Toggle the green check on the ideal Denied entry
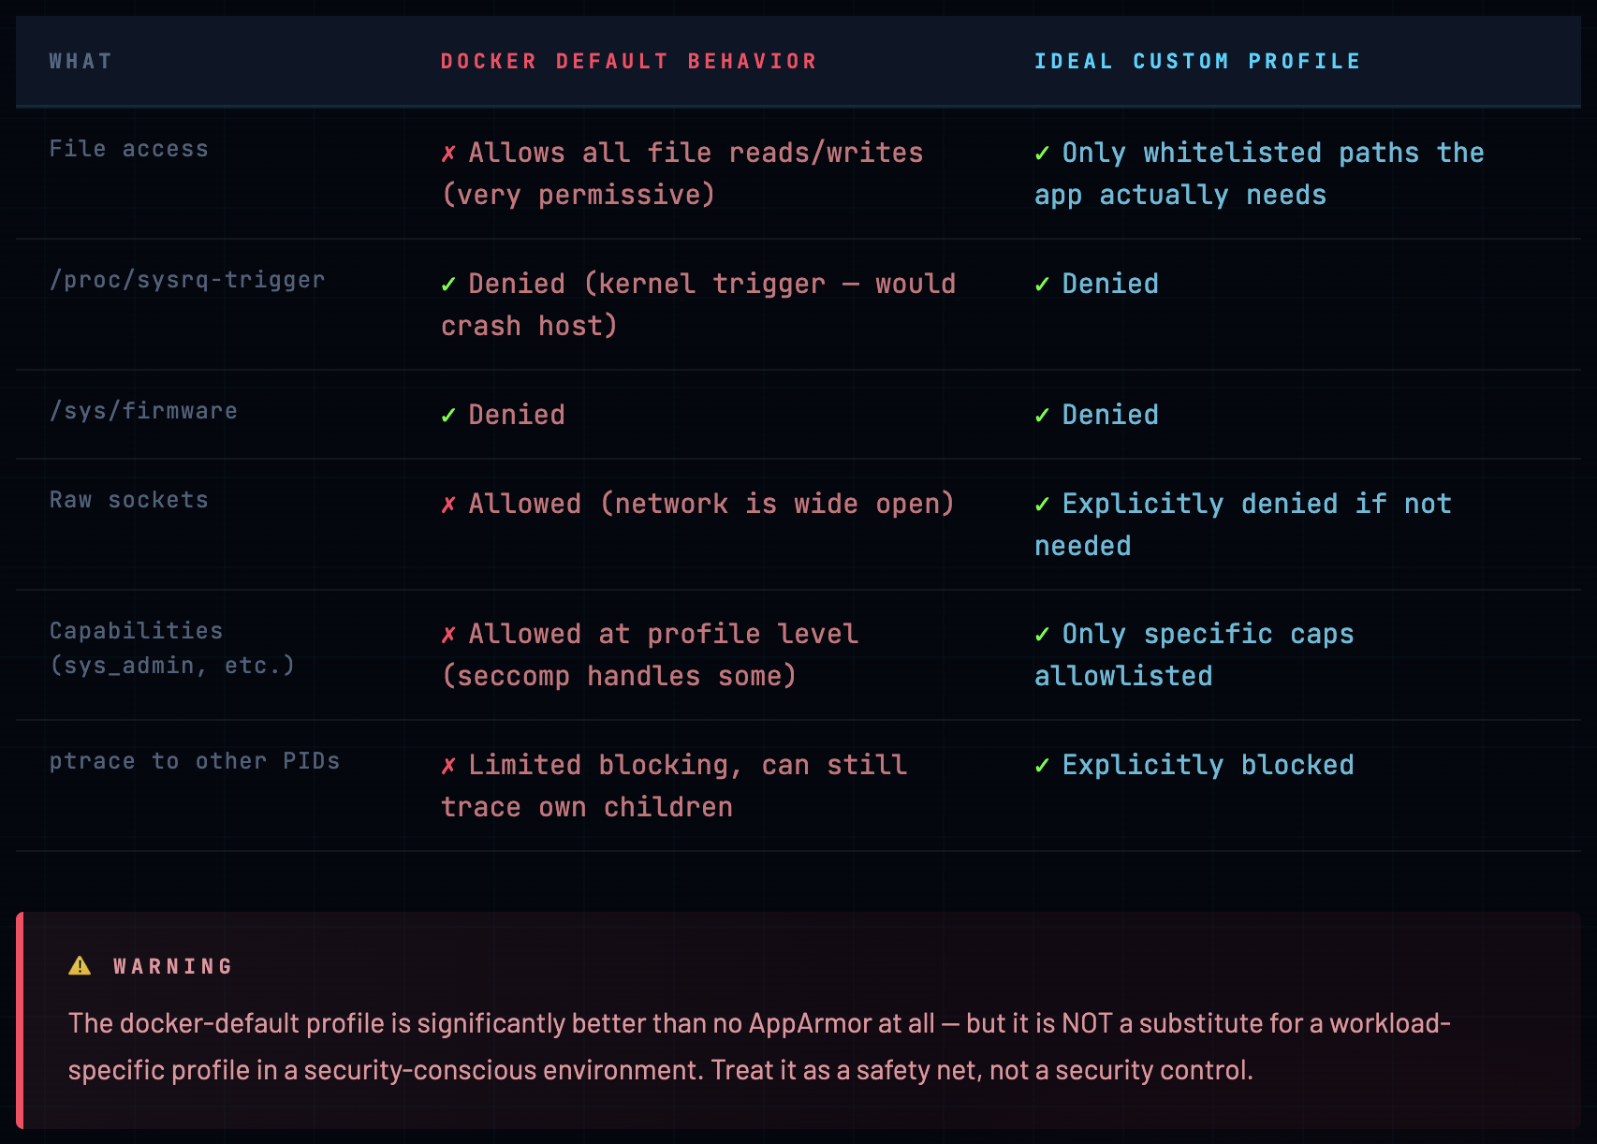 (x=1042, y=414)
